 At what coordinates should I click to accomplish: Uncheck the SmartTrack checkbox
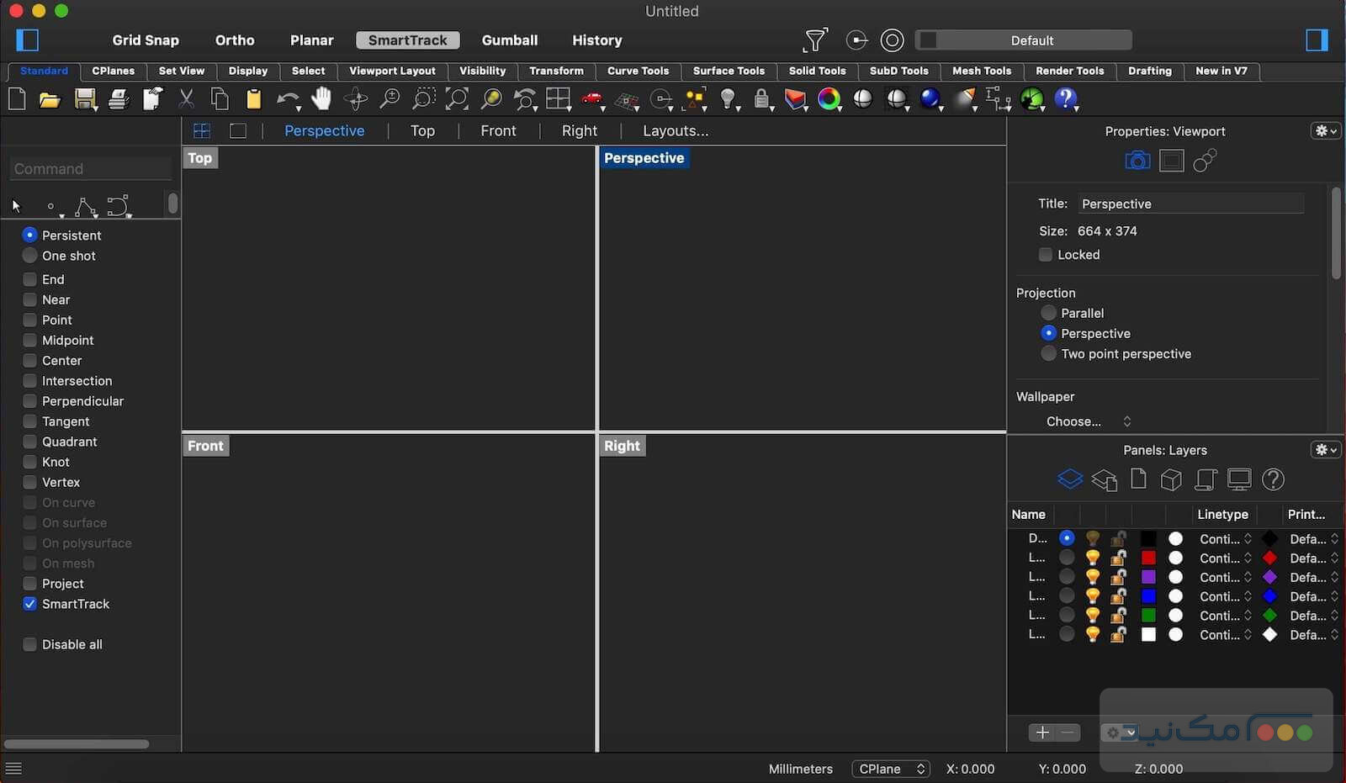(x=30, y=604)
